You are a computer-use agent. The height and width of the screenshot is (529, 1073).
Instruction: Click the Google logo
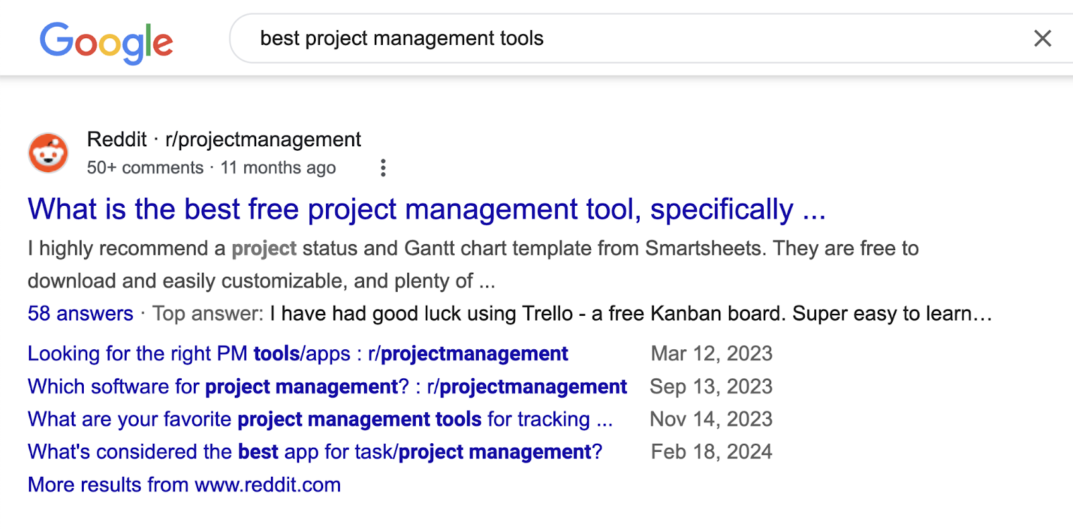pyautogui.click(x=106, y=42)
